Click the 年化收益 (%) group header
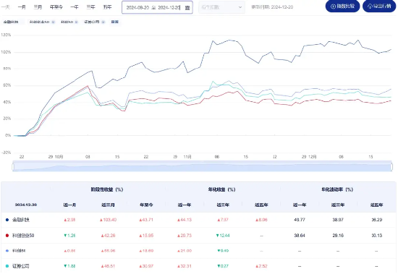This screenshot has height=274, width=398. point(222,189)
